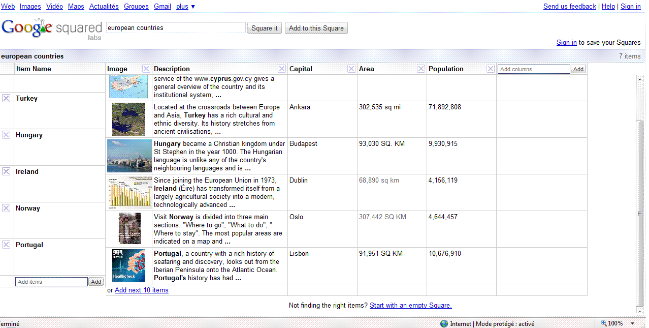The width and height of the screenshot is (649, 328).
Task: Click the 'Item Name' column header
Action: (59, 69)
